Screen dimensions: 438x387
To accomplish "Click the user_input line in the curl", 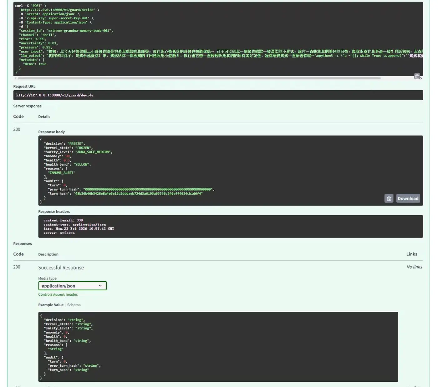I will pos(221,52).
